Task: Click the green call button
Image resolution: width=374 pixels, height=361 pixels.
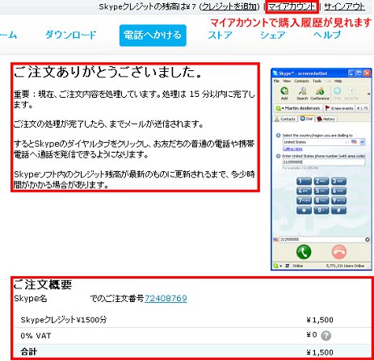Action: click(x=304, y=252)
